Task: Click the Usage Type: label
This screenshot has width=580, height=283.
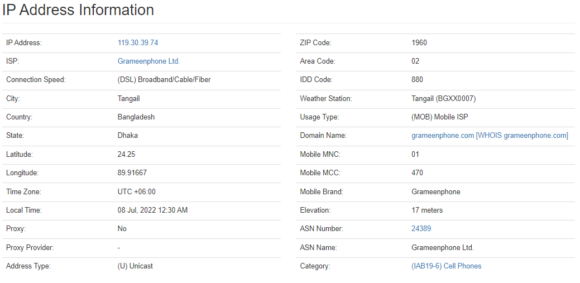Action: coord(320,117)
